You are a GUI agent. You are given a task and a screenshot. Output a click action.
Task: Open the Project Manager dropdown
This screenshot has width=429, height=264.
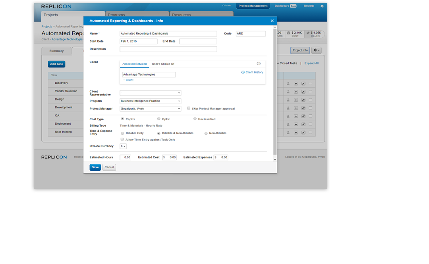tap(151, 109)
